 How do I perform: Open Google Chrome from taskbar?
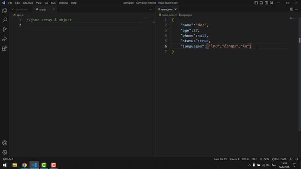pyautogui.click(x=24, y=165)
